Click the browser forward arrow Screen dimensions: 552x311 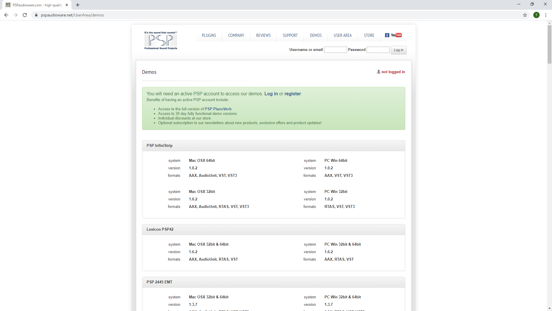tap(16, 15)
